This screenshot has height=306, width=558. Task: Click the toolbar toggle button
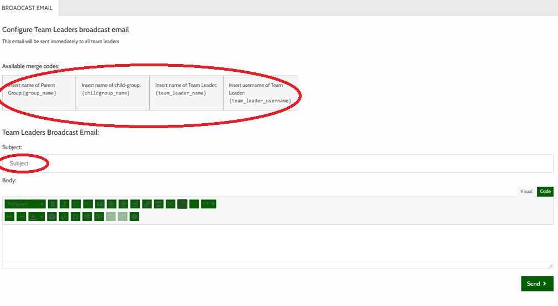tap(182, 204)
